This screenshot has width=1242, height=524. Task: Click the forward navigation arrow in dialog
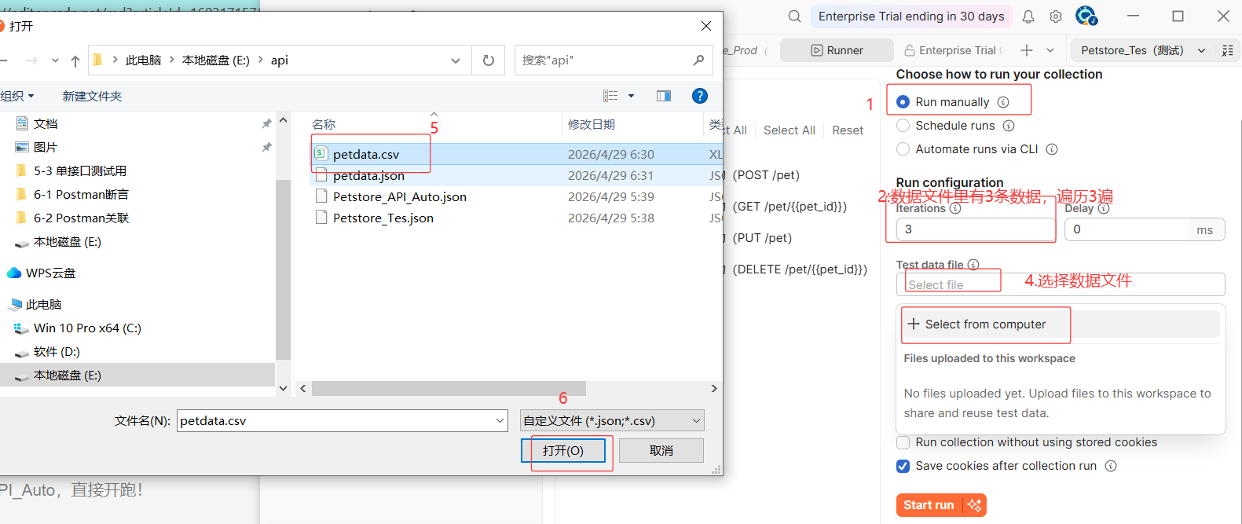point(31,60)
